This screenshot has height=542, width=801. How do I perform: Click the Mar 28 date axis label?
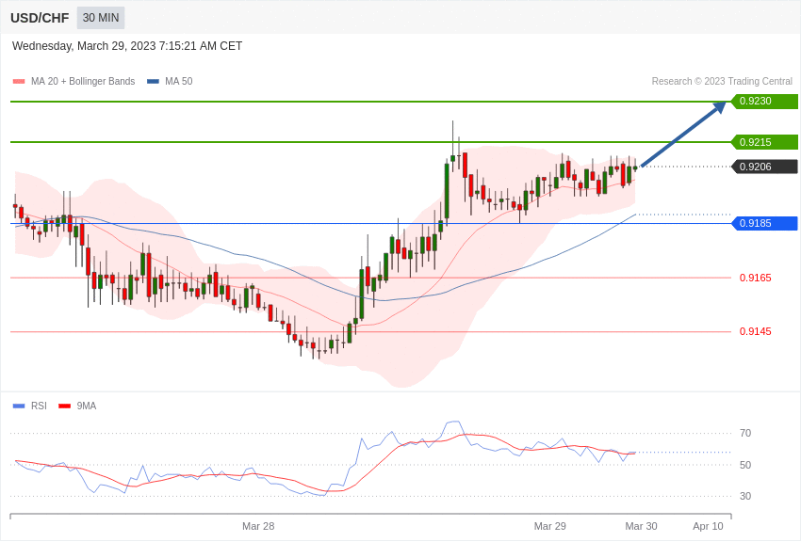point(258,526)
